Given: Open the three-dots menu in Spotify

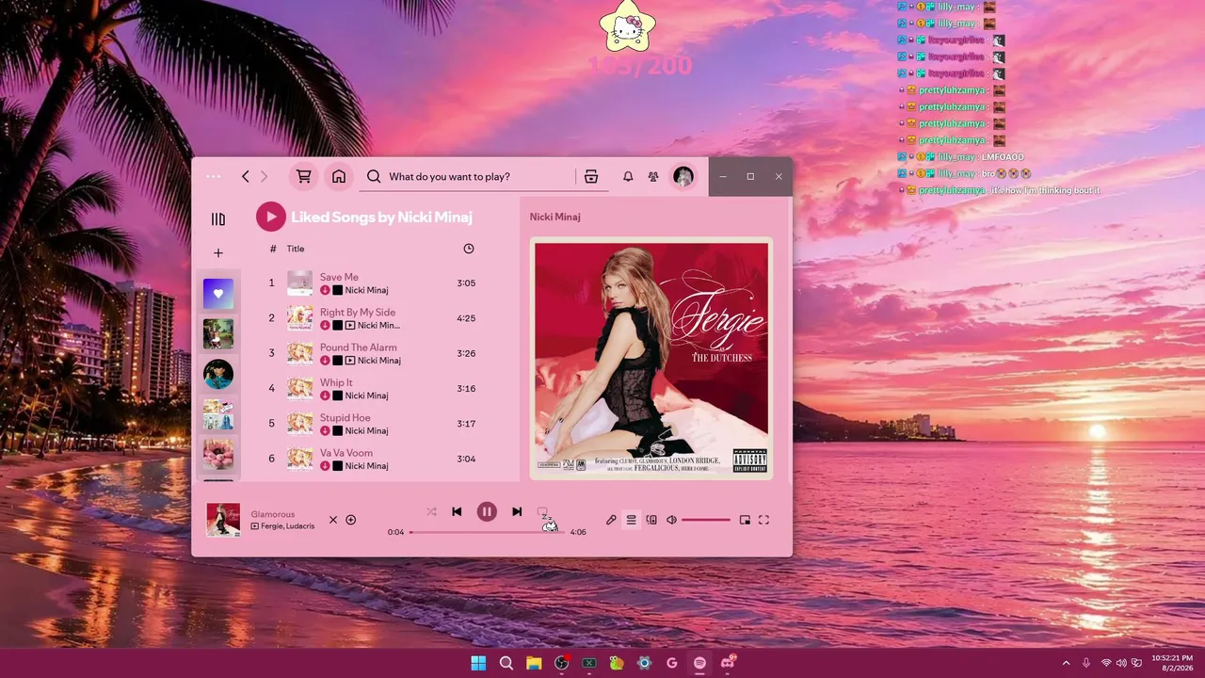Looking at the screenshot, I should (x=214, y=176).
